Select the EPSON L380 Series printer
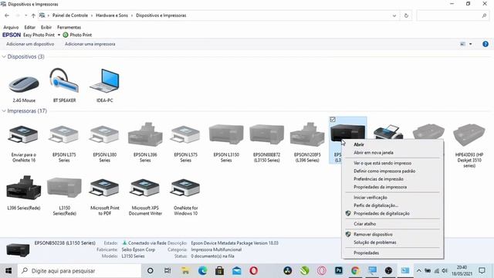Image resolution: width=494 pixels, height=278 pixels. pyautogui.click(x=105, y=135)
